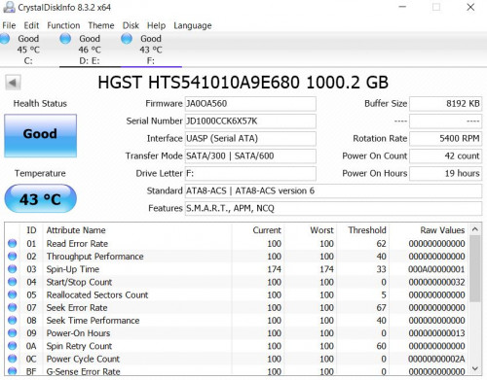Select the Power Cycle Count row text

[83, 359]
